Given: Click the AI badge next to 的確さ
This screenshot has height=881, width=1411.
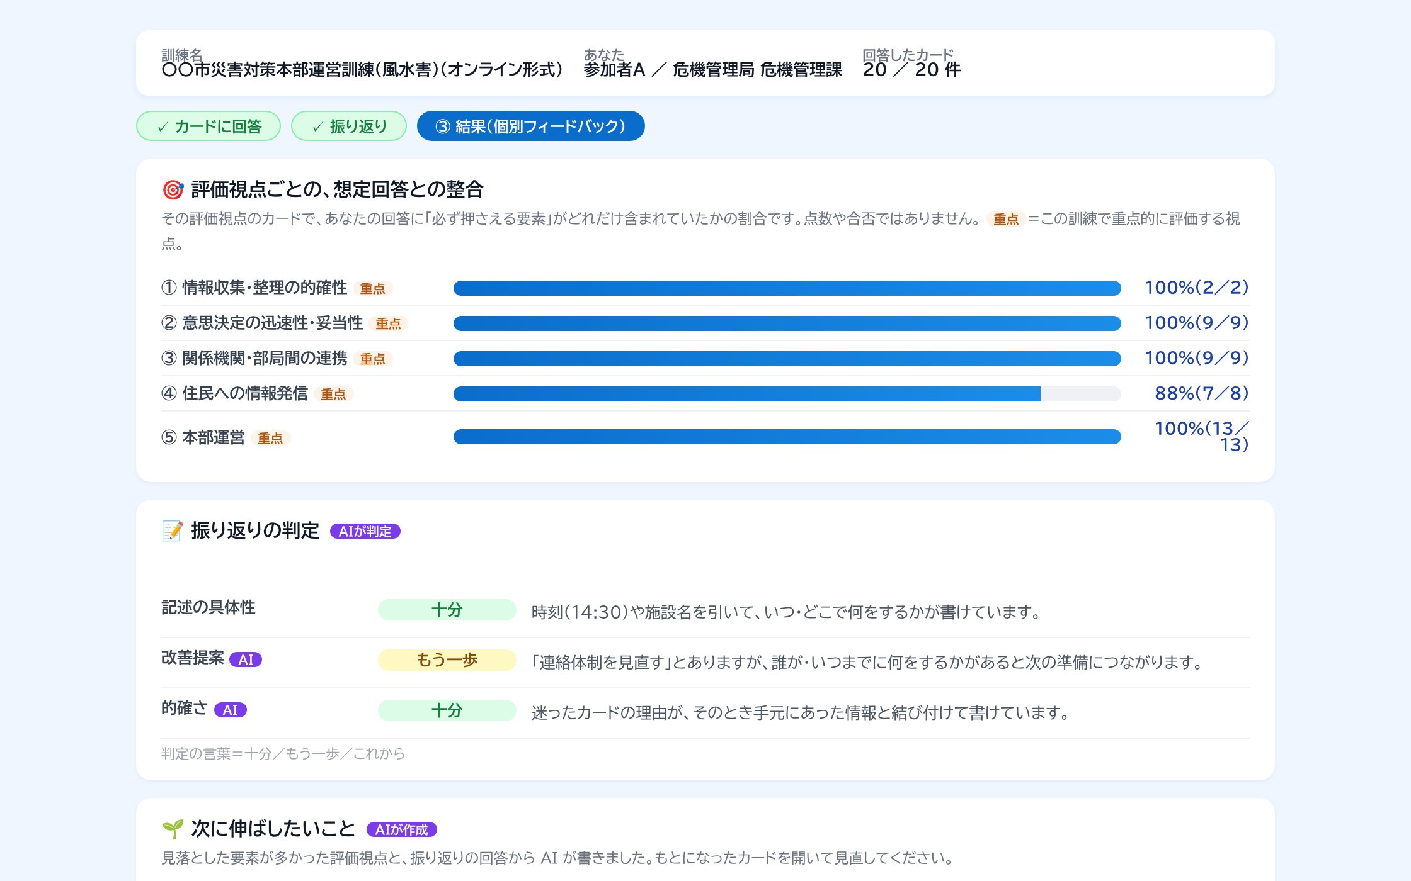Looking at the screenshot, I should 231,710.
